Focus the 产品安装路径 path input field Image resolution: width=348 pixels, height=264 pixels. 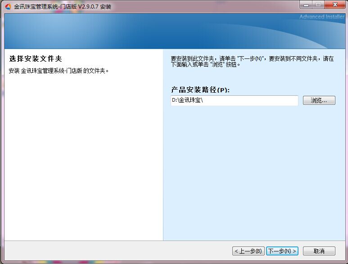click(x=235, y=100)
